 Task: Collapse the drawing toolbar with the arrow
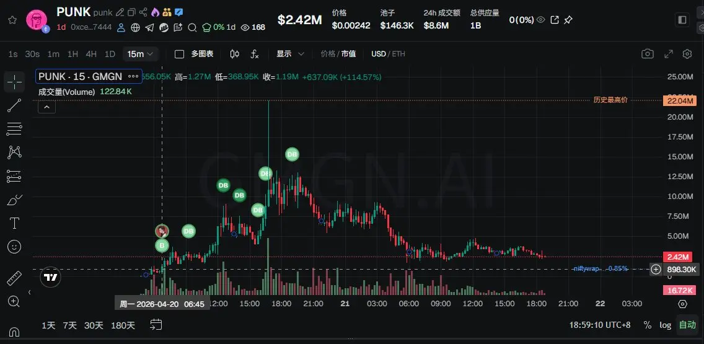[30, 293]
